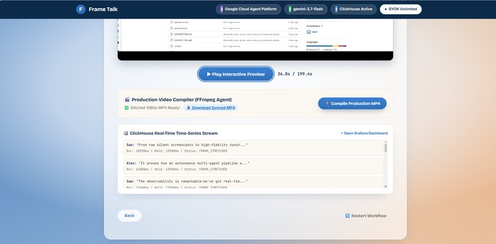Click the "Stitched 1080p MP4 Ready!" status text
The height and width of the screenshot is (244, 496).
click(x=155, y=108)
